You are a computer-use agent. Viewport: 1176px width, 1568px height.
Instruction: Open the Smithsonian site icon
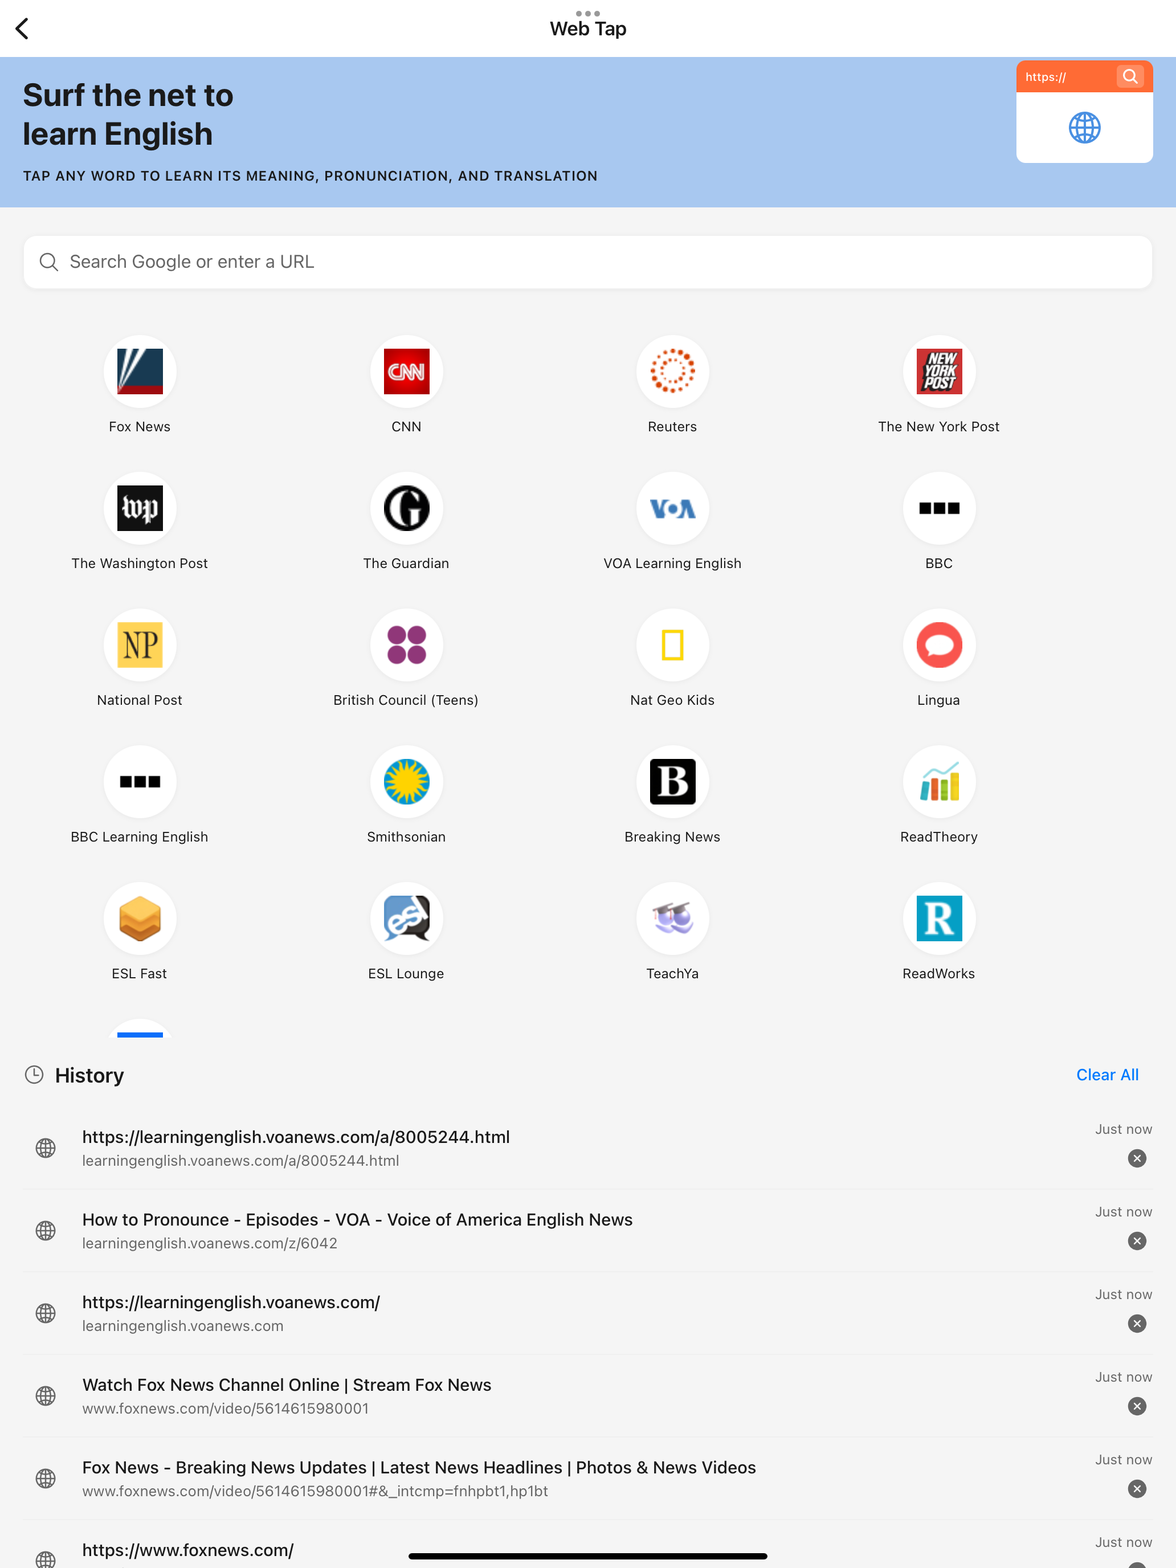[x=406, y=782]
